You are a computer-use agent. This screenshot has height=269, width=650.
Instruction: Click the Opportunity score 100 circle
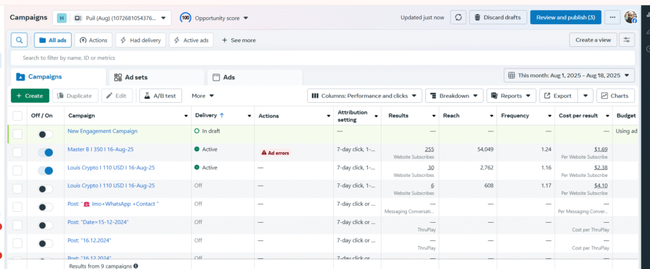tap(186, 18)
